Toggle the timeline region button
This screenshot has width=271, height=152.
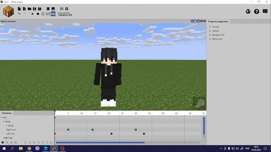48,14
